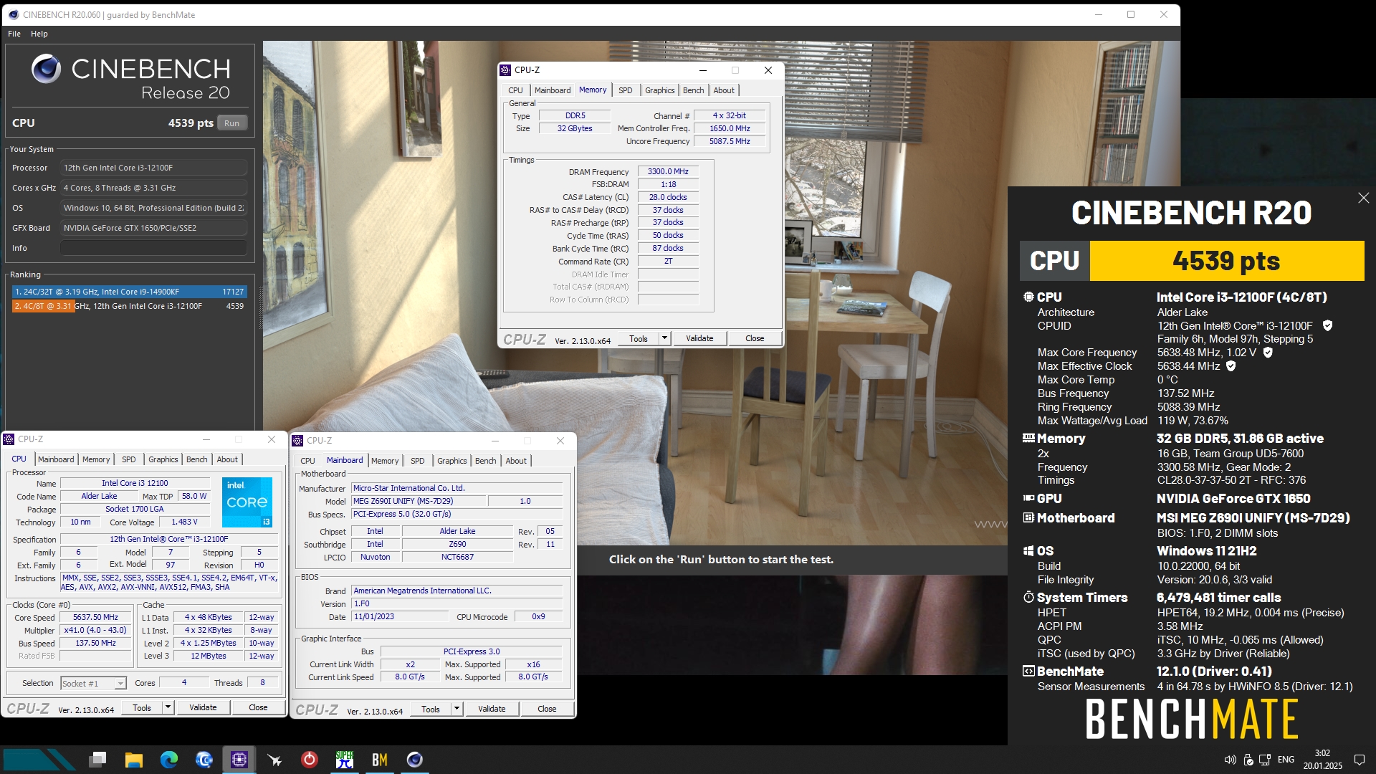
Task: Click Validate in the memory CPU-Z window
Action: click(699, 338)
